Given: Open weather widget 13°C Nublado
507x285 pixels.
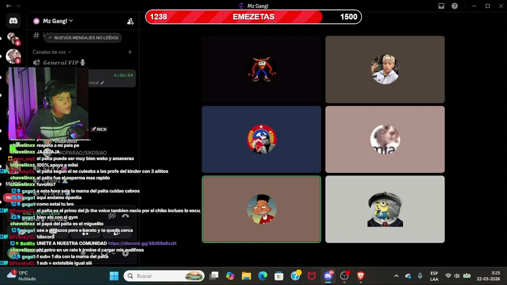Looking at the screenshot, I should pyautogui.click(x=21, y=276).
